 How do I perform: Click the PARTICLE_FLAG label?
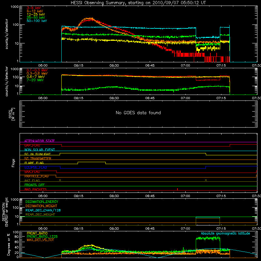(x=37, y=176)
